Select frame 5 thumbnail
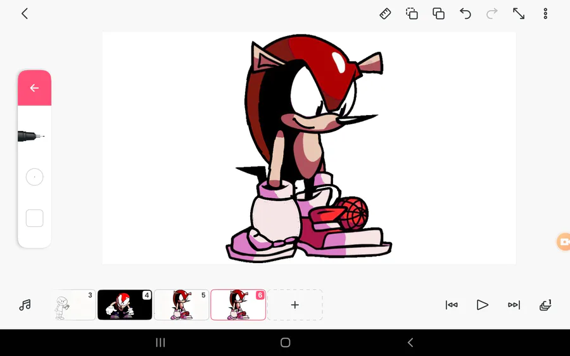Screen dimensions: 570x356 coord(181,305)
